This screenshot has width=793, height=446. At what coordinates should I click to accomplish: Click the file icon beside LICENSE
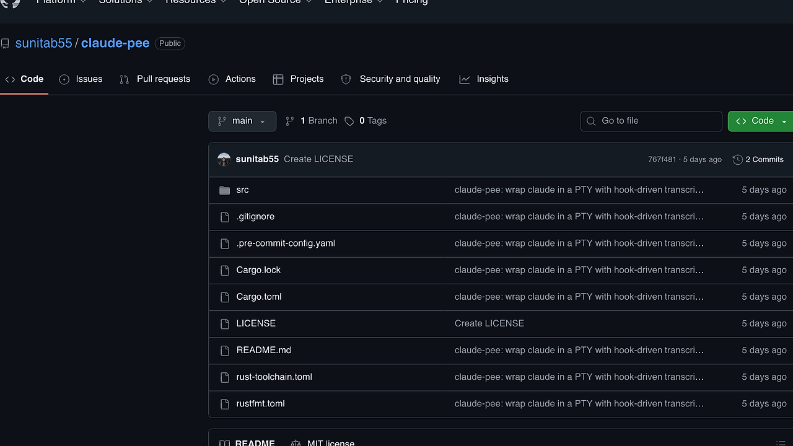(x=225, y=323)
